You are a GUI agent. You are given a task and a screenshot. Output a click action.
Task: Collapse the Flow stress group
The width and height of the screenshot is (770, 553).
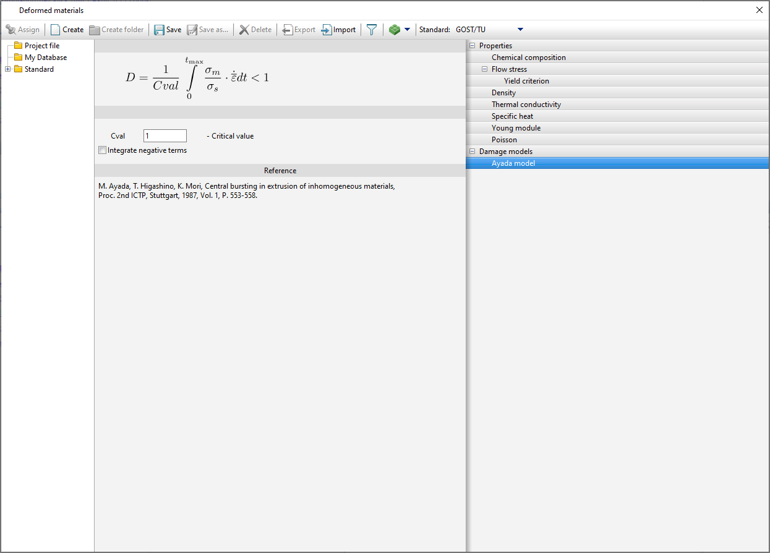tap(485, 69)
